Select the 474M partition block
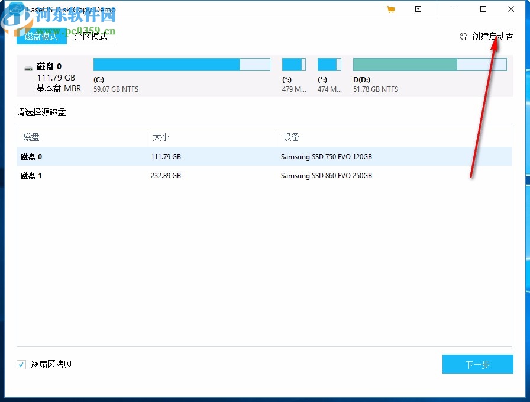Viewport: 530px width, 402px height. (x=329, y=64)
